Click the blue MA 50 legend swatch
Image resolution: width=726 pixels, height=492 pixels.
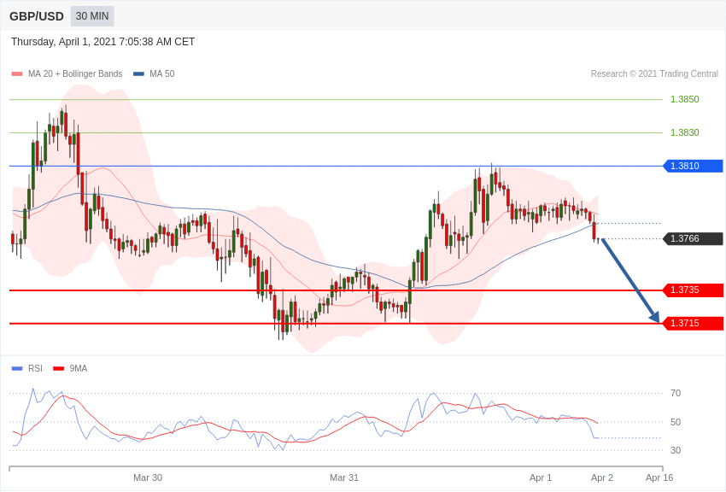pyautogui.click(x=138, y=74)
